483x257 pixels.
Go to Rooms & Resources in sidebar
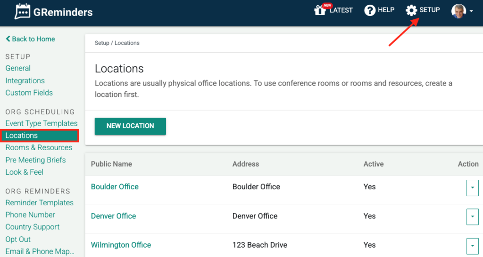tap(39, 148)
